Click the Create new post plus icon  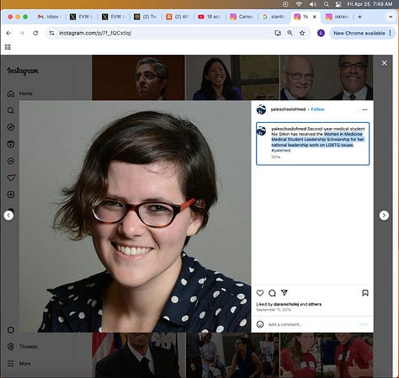[11, 194]
